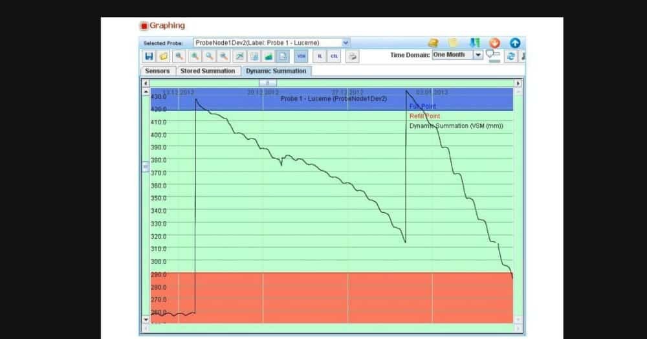Switch to the Stored Summation tab
The height and width of the screenshot is (339, 647).
point(207,71)
